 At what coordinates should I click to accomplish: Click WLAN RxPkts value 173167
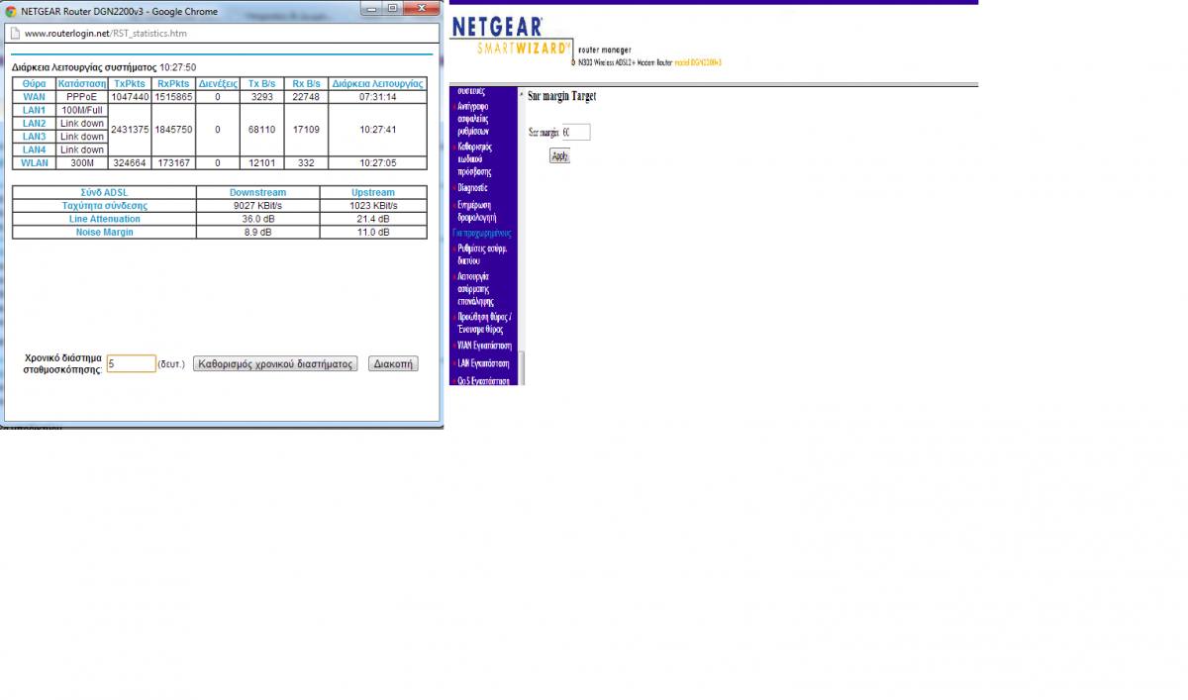pyautogui.click(x=174, y=163)
